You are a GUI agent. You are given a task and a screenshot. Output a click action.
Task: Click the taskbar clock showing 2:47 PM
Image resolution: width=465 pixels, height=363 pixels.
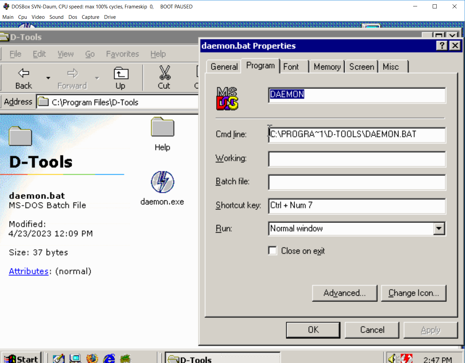(437, 360)
